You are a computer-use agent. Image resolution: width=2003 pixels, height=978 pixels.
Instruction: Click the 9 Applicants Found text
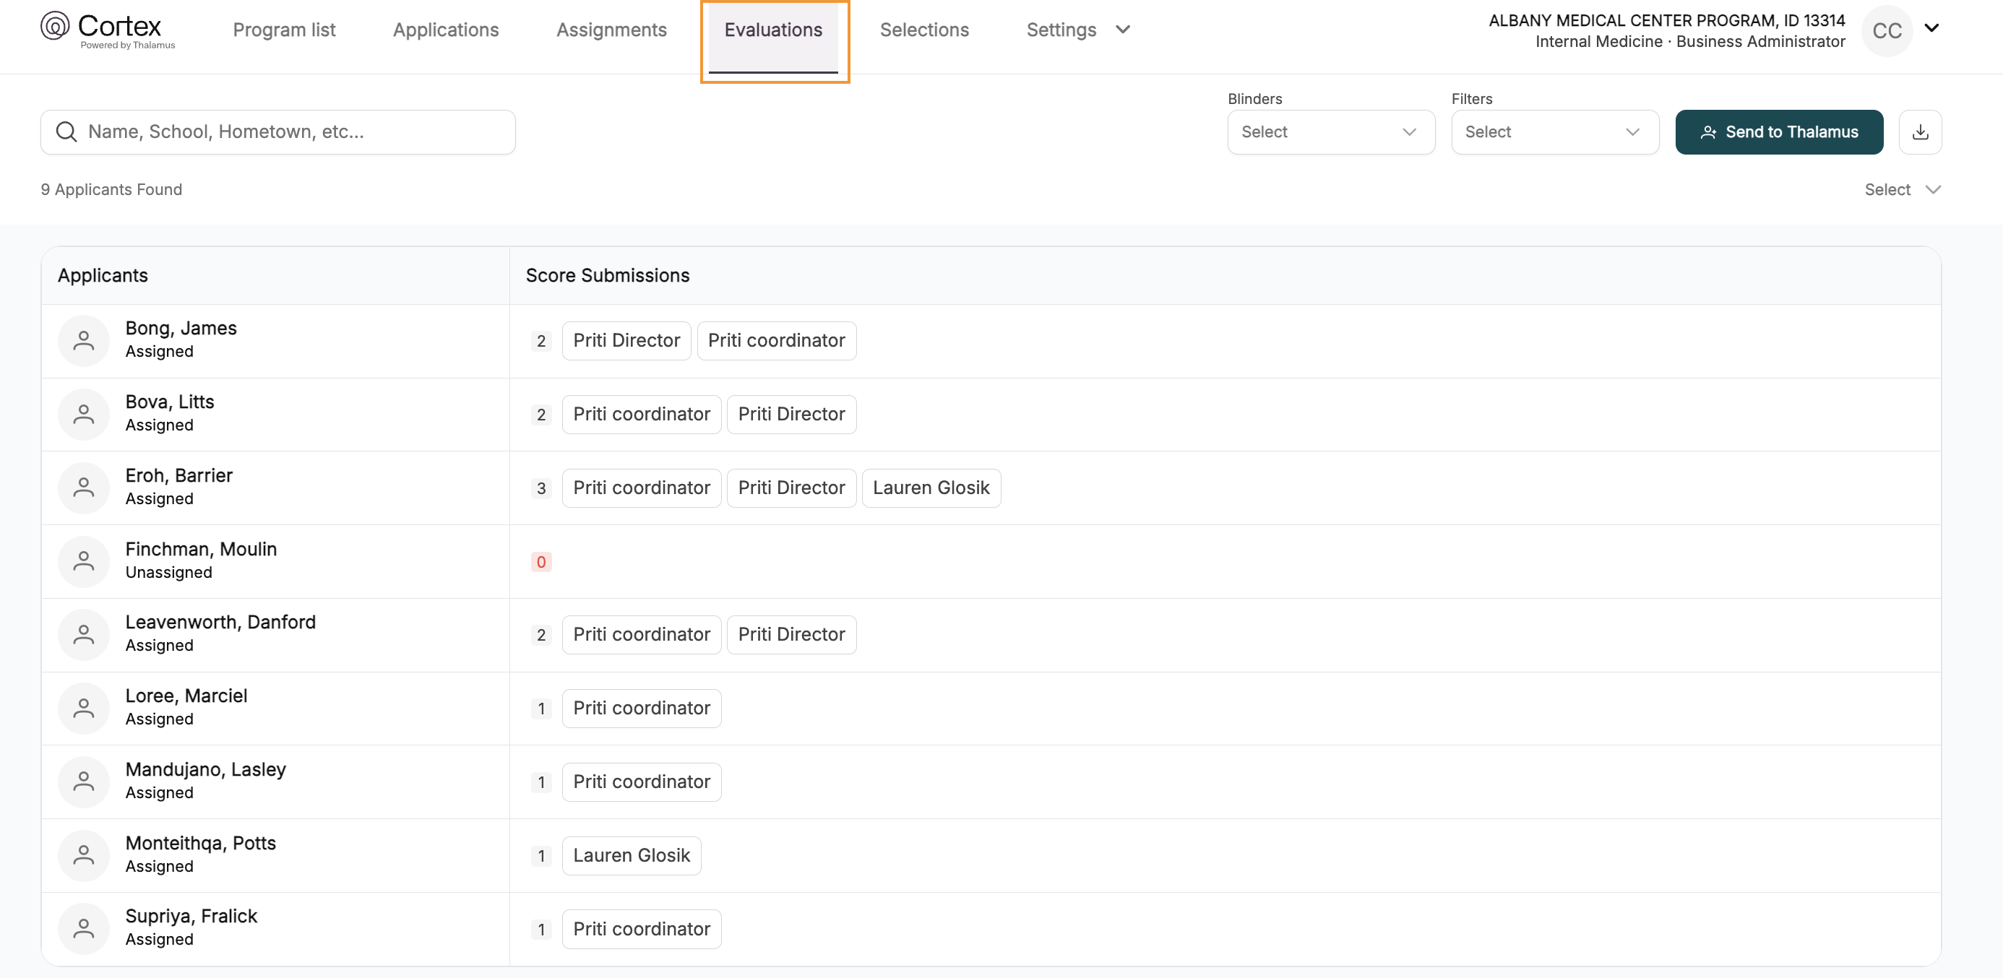coord(111,190)
